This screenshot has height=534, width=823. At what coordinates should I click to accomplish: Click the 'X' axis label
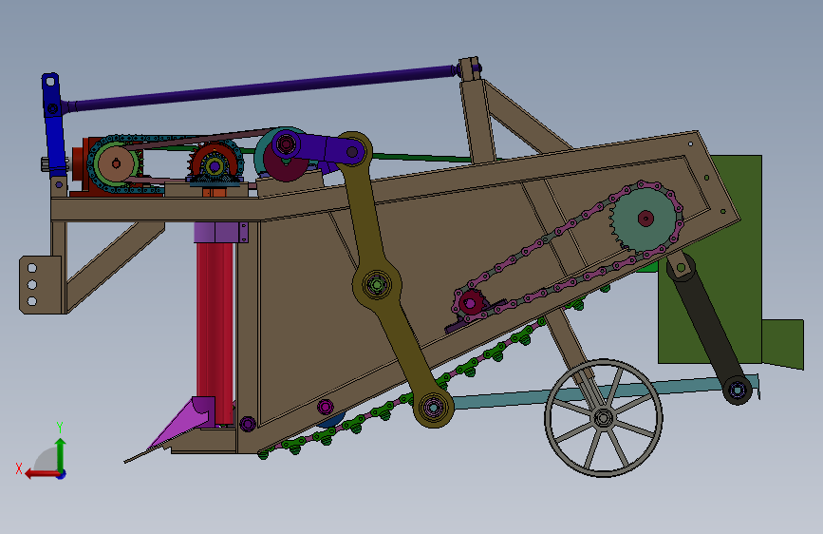[19, 468]
